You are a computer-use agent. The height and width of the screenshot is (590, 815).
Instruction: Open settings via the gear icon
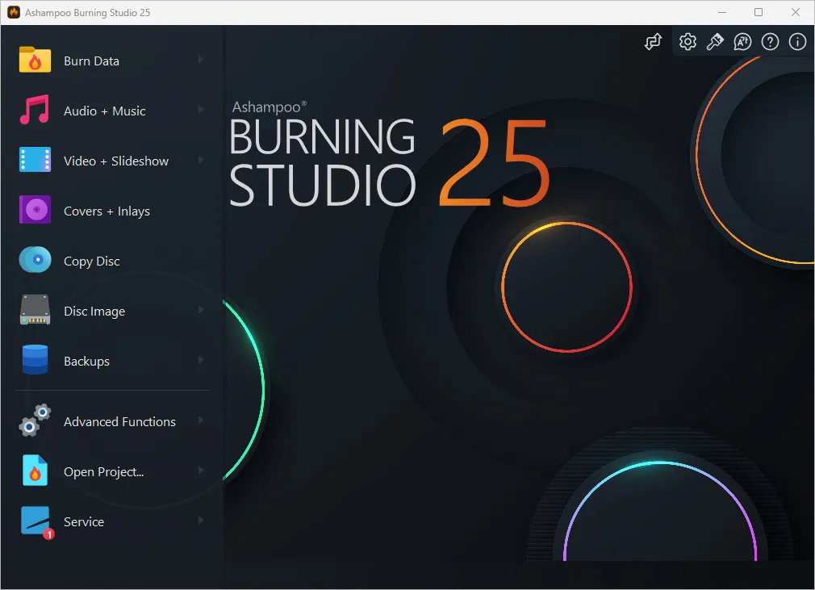coord(688,42)
